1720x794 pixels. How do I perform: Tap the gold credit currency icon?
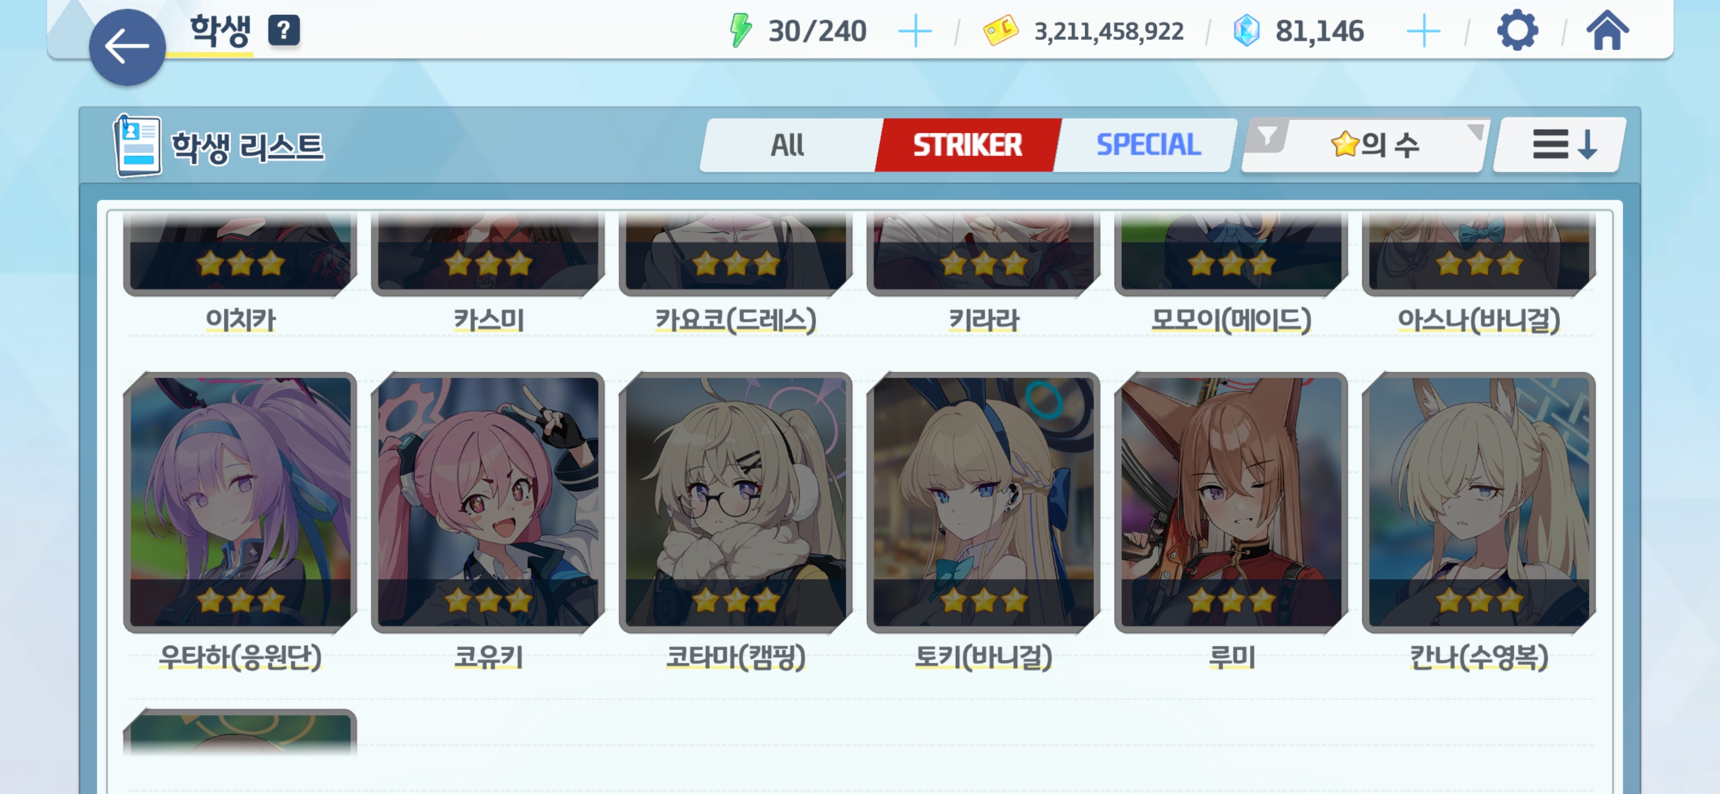pos(1000,31)
